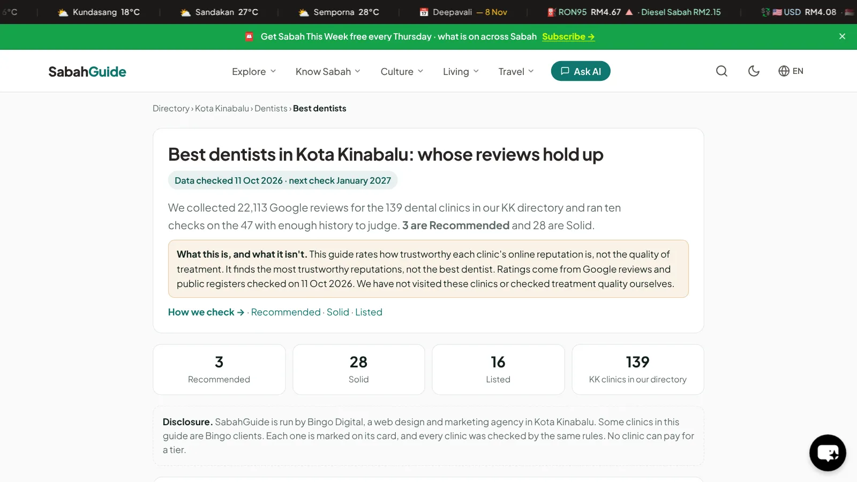The width and height of the screenshot is (857, 482).
Task: Jump to Listed section link
Action: click(369, 312)
